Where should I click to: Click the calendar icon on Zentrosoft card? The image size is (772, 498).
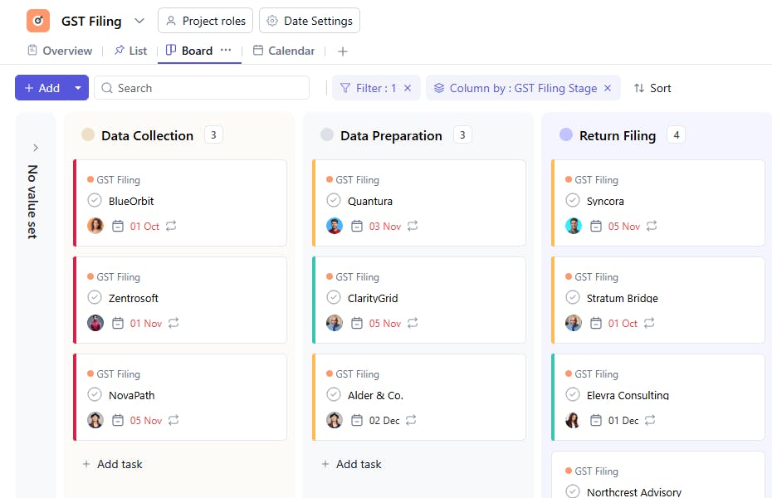[x=118, y=323]
